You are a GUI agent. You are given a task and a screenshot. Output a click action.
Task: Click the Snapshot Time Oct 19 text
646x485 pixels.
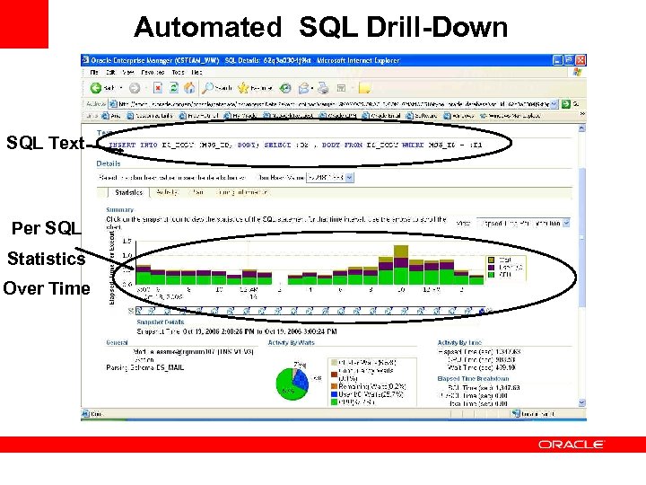pyautogui.click(x=237, y=331)
